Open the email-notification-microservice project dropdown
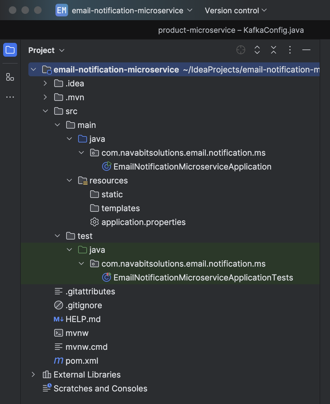The image size is (330, 404). click(x=124, y=10)
